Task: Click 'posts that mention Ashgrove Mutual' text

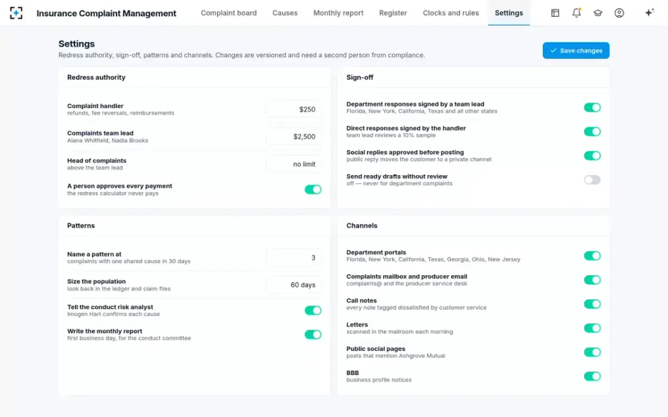Action: click(396, 356)
